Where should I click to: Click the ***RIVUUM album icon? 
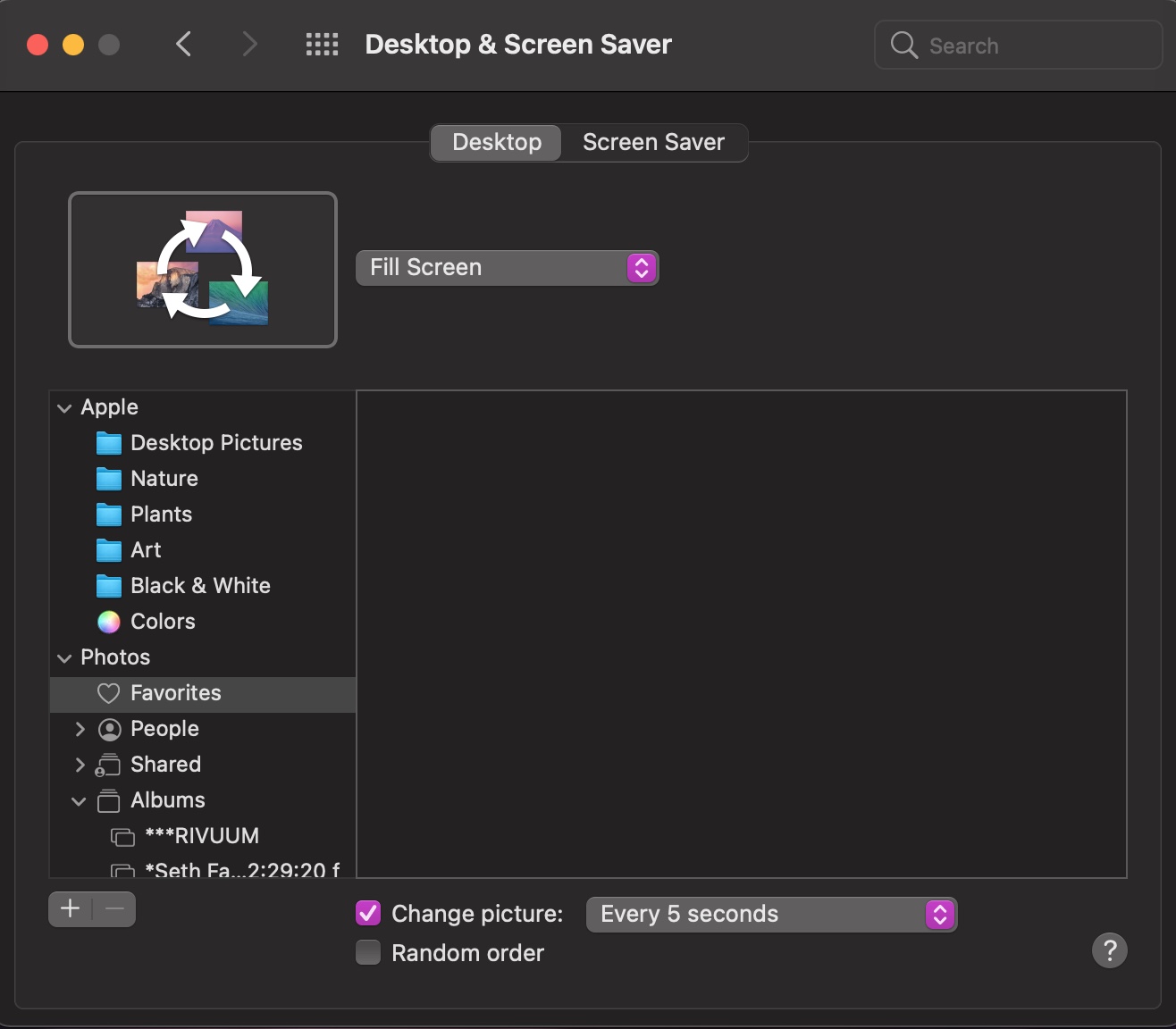pos(122,837)
